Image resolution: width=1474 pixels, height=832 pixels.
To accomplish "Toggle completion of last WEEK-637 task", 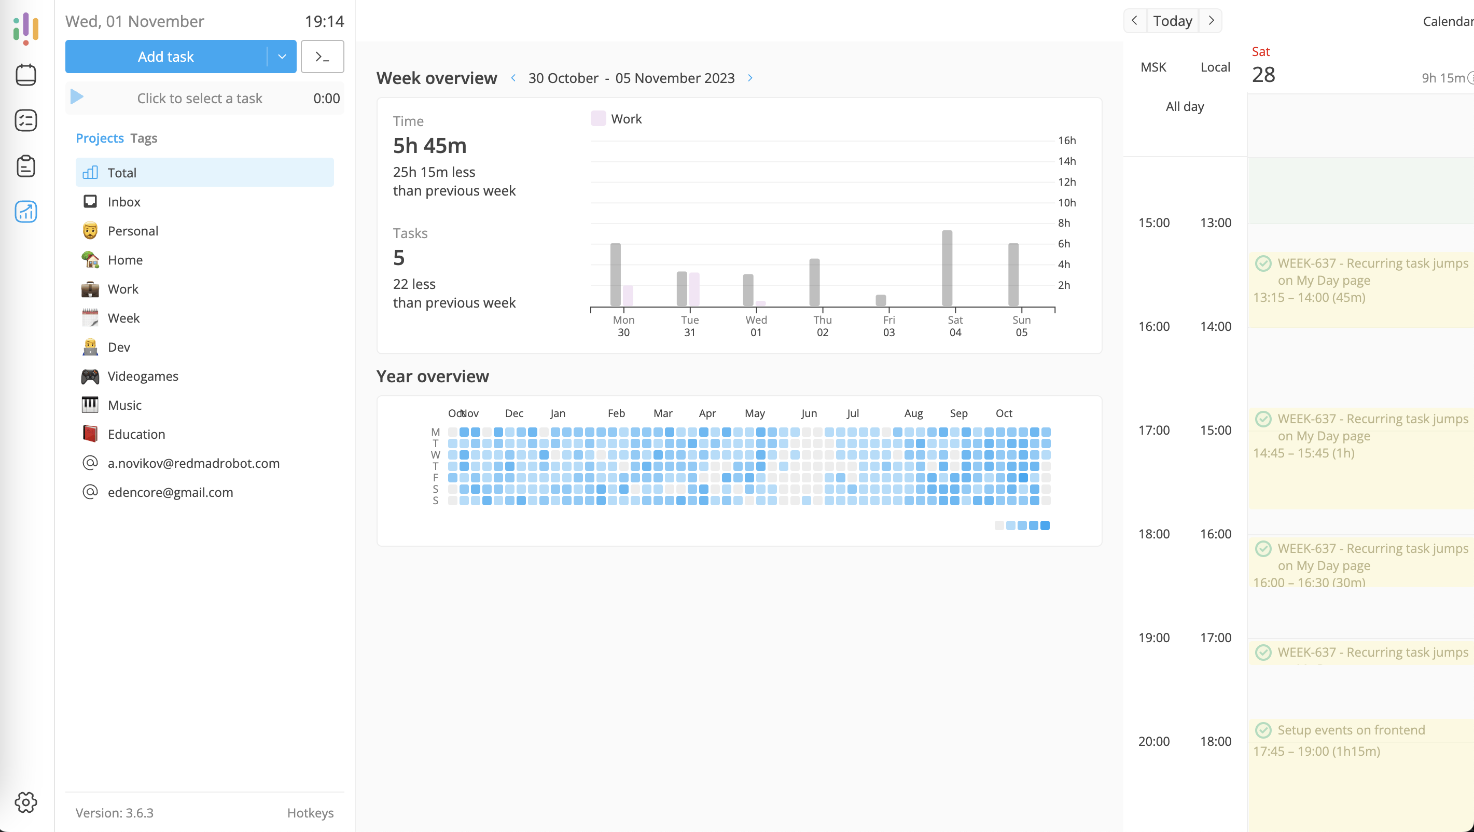I will tap(1263, 653).
